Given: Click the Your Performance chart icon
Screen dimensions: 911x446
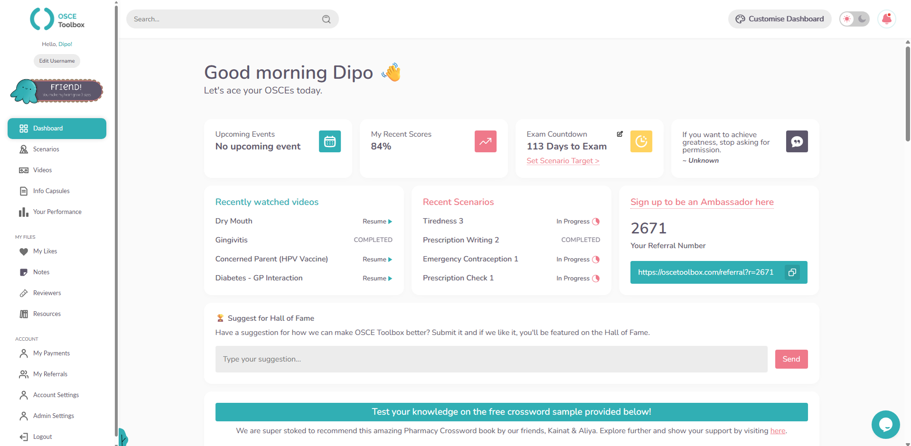Looking at the screenshot, I should pyautogui.click(x=24, y=212).
